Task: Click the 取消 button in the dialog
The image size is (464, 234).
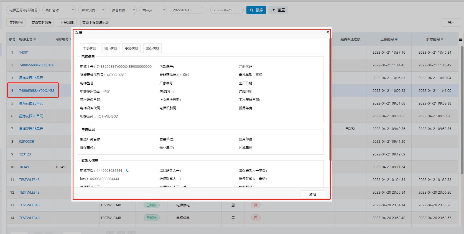Action: click(x=312, y=194)
